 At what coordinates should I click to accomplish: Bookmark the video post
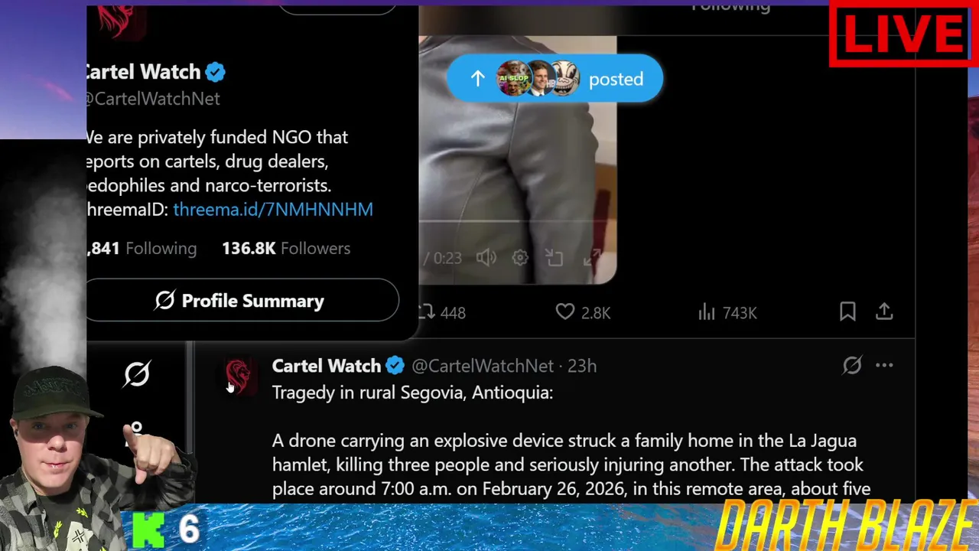(847, 311)
